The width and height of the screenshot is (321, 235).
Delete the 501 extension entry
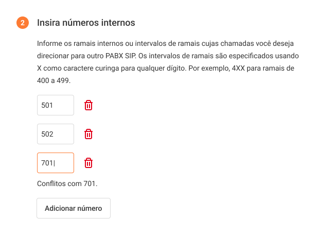tap(88, 105)
